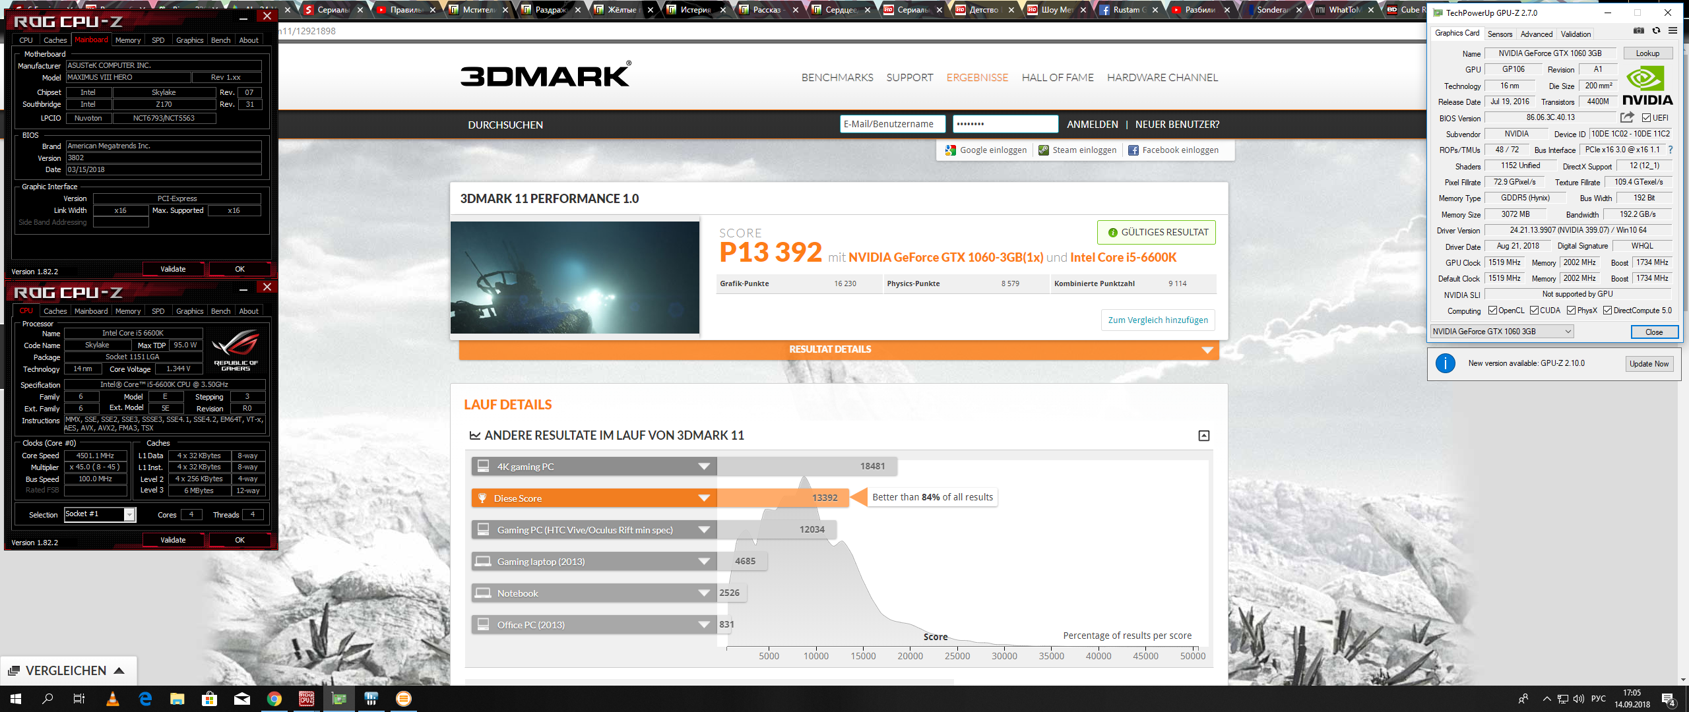Click Update Now in GPU-Z

pyautogui.click(x=1649, y=364)
